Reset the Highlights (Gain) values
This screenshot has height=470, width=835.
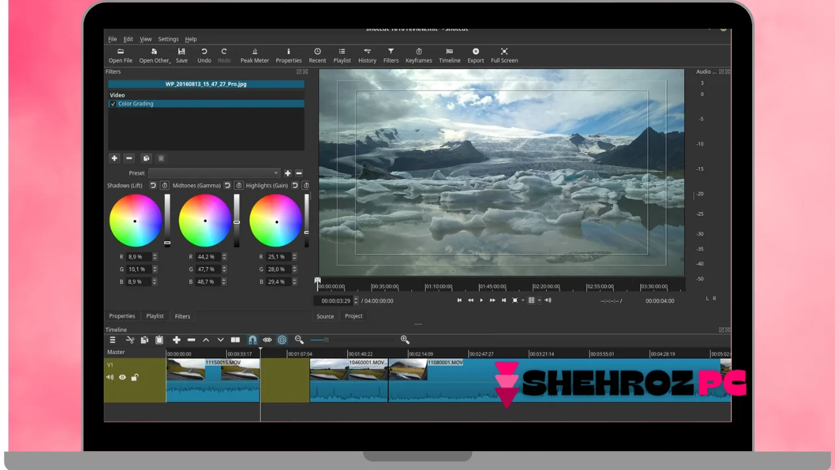295,185
